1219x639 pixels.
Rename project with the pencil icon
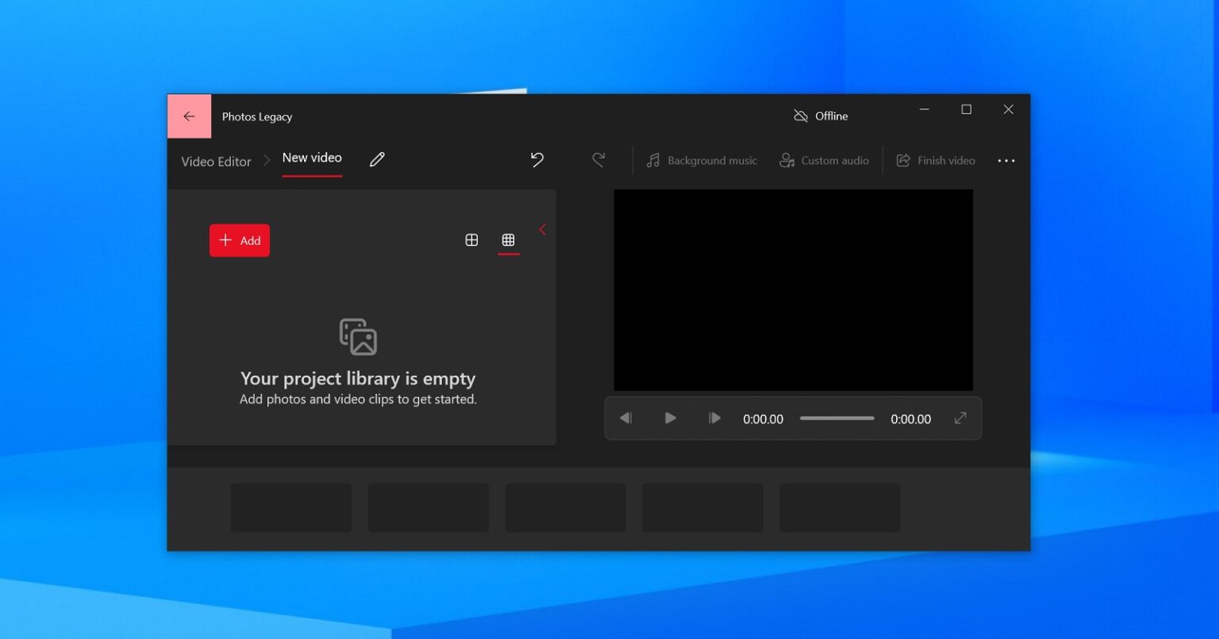tap(377, 159)
